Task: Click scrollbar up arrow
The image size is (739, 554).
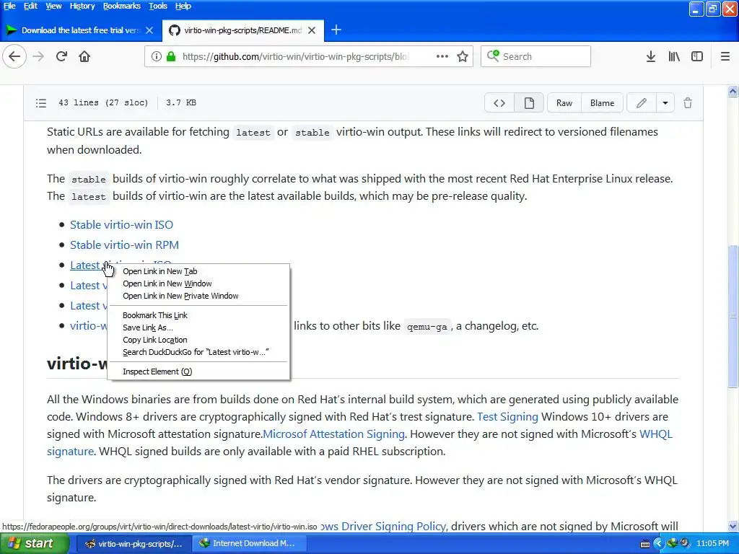Action: [x=733, y=92]
